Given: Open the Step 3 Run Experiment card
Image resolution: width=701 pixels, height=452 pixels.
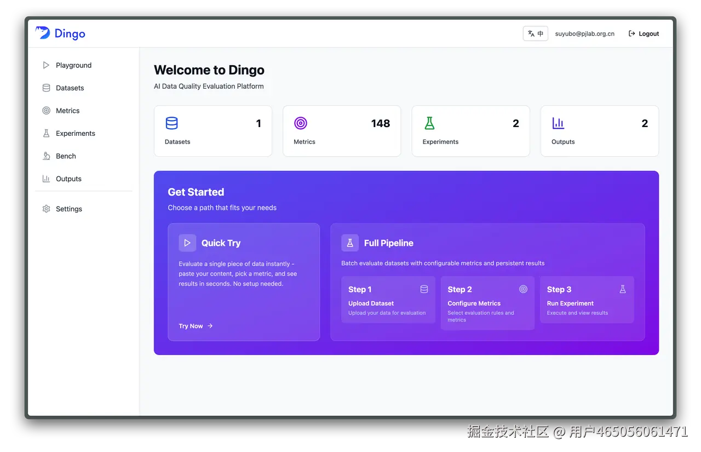Looking at the screenshot, I should coord(587,300).
